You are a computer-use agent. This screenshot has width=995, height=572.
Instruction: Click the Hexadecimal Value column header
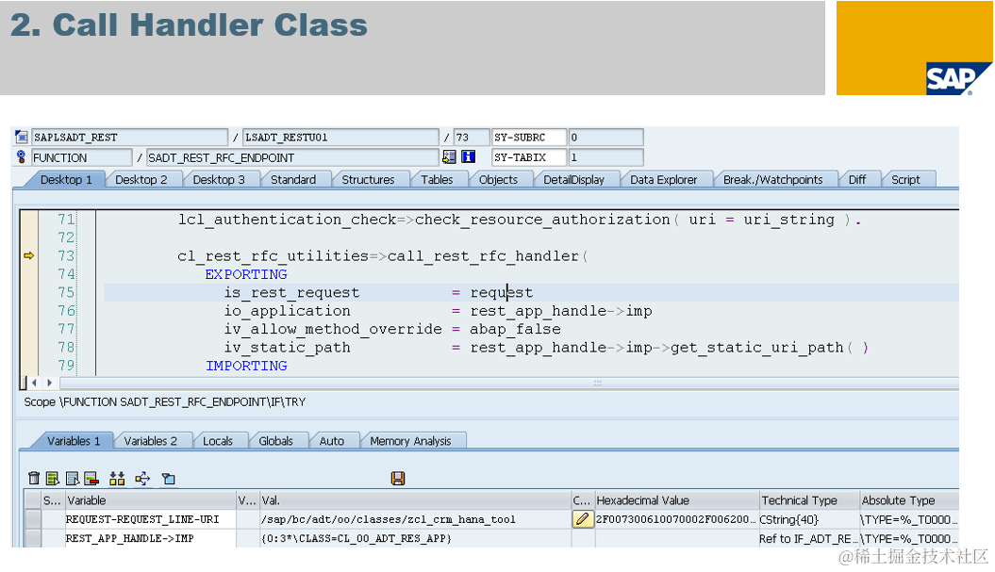[x=676, y=500]
